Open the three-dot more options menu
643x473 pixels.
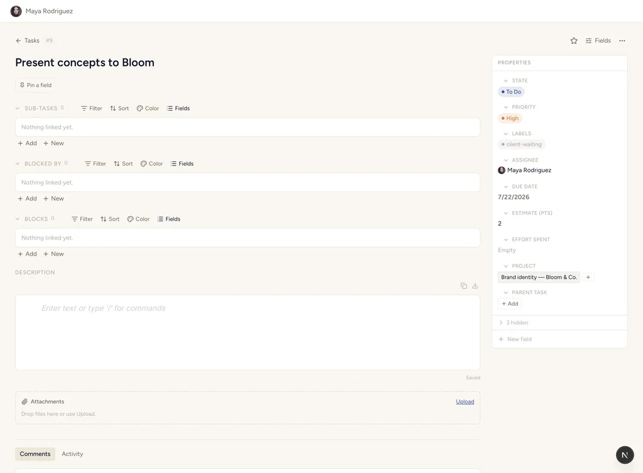[x=622, y=41]
